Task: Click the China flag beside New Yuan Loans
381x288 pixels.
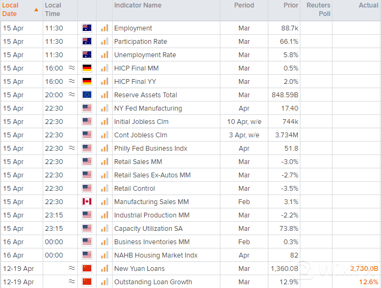Action: point(86,269)
